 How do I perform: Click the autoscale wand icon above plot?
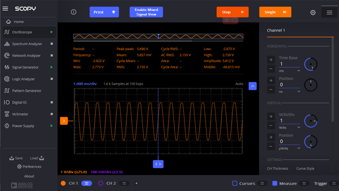(227, 20)
